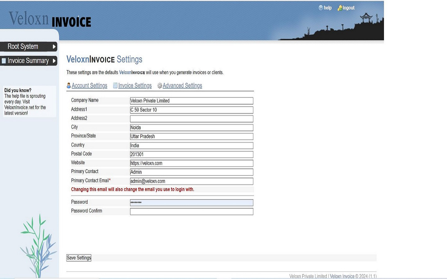This screenshot has width=447, height=279.
Task: Open the Veloxn Invoice footer link
Action: point(342,276)
